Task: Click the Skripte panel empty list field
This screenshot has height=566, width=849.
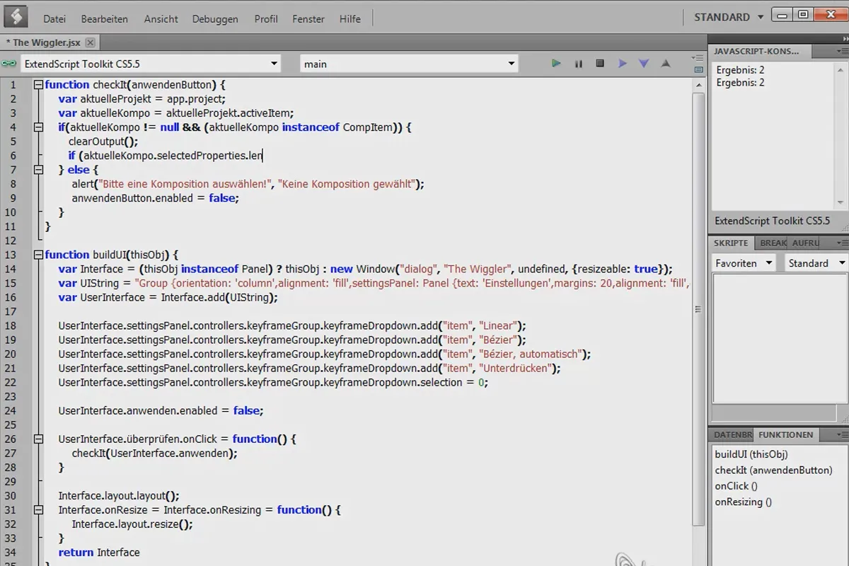Action: 779,338
